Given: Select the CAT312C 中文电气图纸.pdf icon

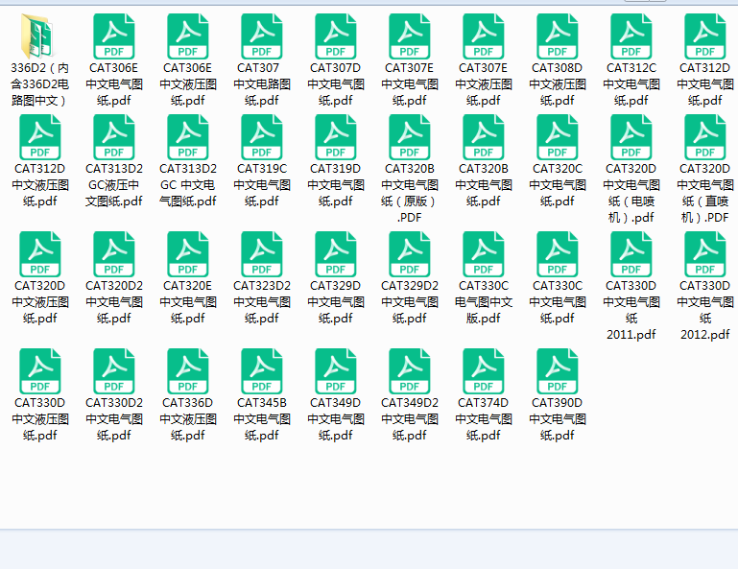Looking at the screenshot, I should 631,36.
